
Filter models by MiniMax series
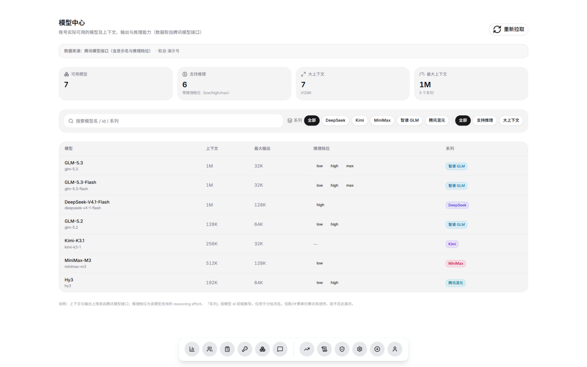[382, 120]
